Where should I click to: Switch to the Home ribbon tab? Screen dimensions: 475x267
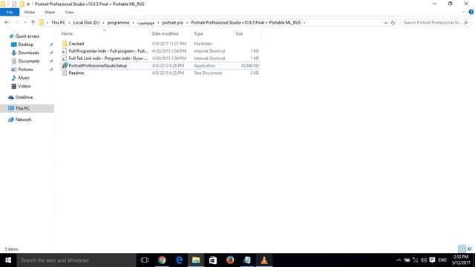click(30, 12)
